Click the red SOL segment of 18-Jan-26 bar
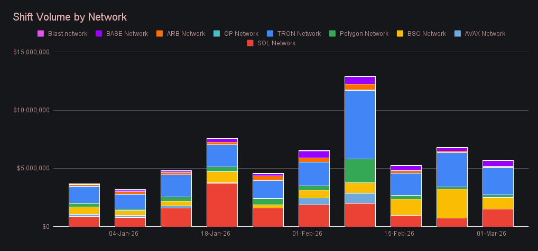538x251 pixels. [x=222, y=205]
